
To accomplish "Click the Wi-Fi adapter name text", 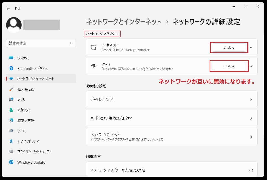I will click(x=106, y=64).
